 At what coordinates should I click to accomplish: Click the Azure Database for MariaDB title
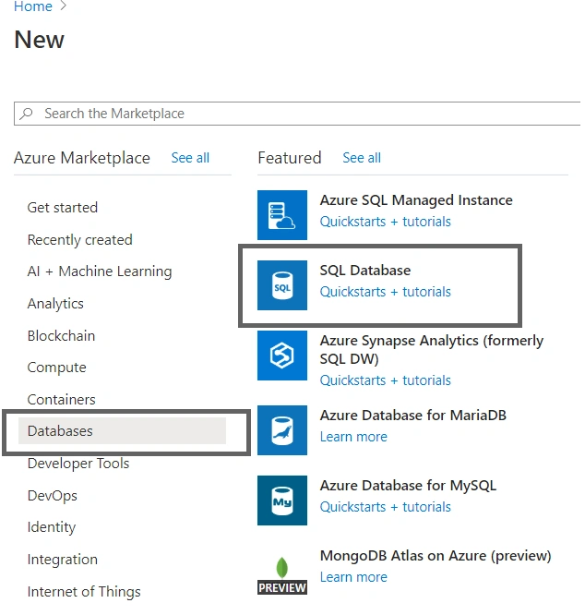(x=413, y=416)
